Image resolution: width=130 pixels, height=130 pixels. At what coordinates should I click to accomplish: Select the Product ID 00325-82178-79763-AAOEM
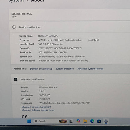(x=53, y=52)
